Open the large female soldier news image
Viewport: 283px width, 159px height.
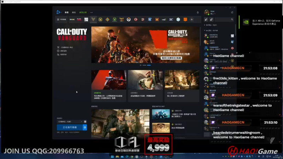pos(120,124)
